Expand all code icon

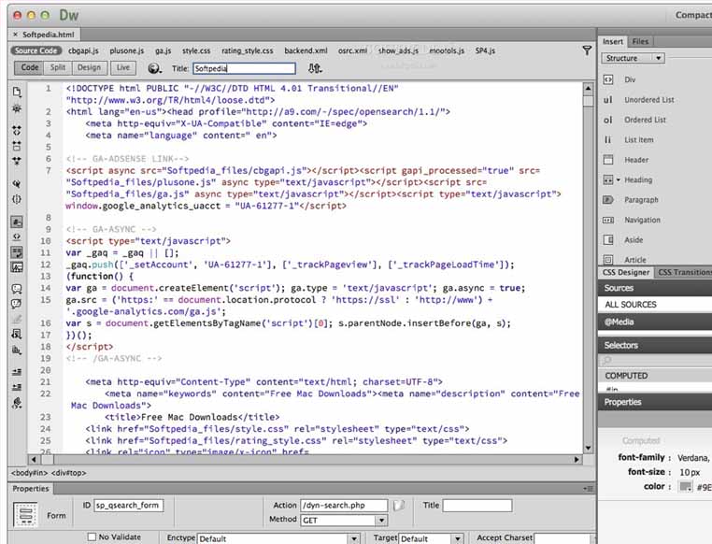tap(17, 161)
